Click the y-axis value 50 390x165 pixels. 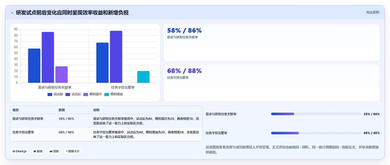coord(16,53)
